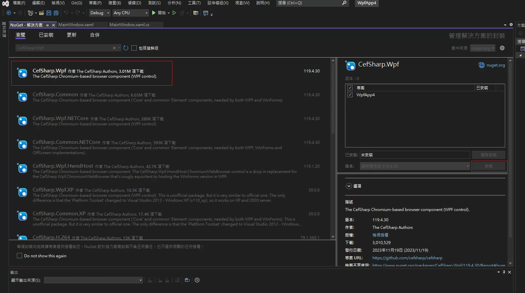Image resolution: width=525 pixels, height=293 pixels.
Task: Expand the 選項 options section
Action: (x=349, y=186)
